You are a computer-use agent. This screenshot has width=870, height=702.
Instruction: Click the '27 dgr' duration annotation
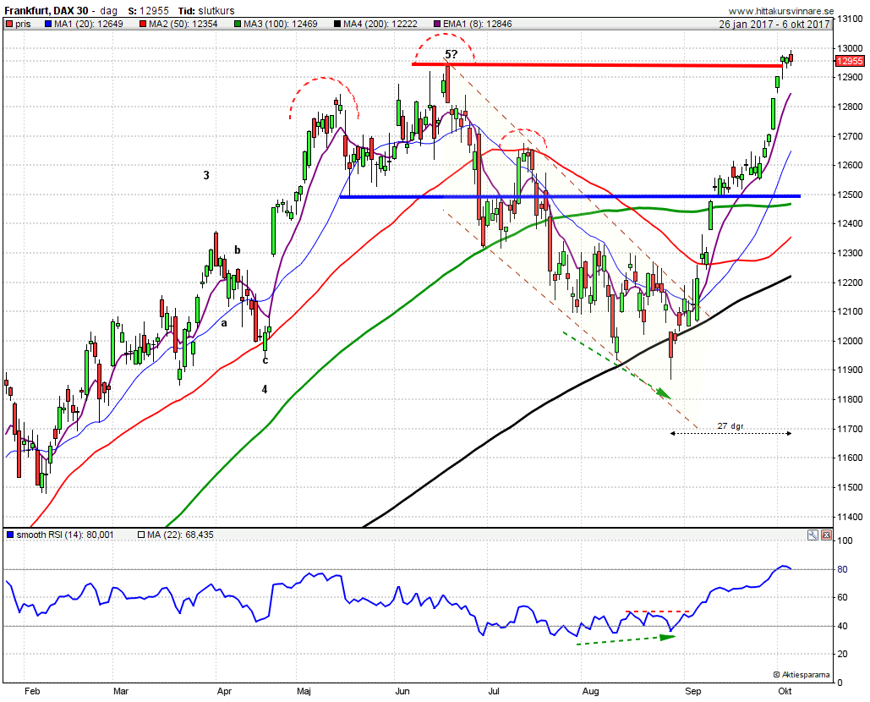[730, 426]
